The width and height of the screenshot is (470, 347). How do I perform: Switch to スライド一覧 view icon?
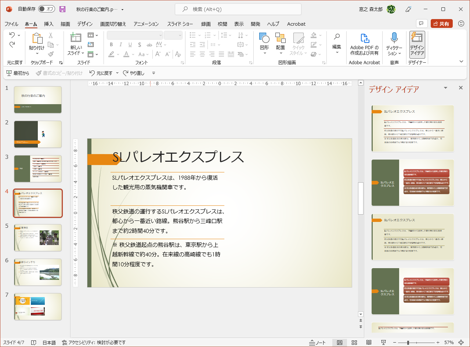point(354,343)
